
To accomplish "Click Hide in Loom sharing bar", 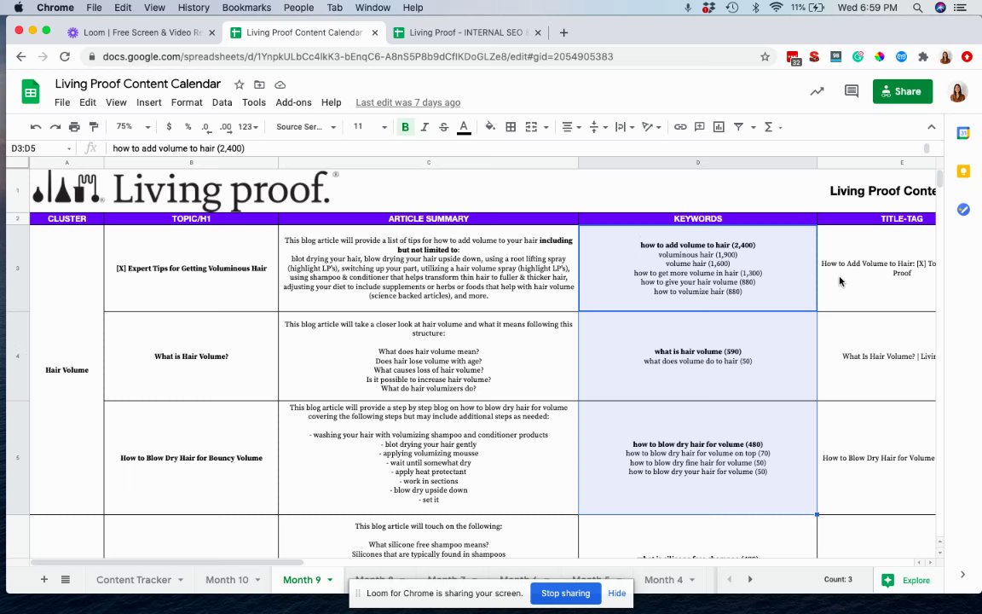I will 617,593.
